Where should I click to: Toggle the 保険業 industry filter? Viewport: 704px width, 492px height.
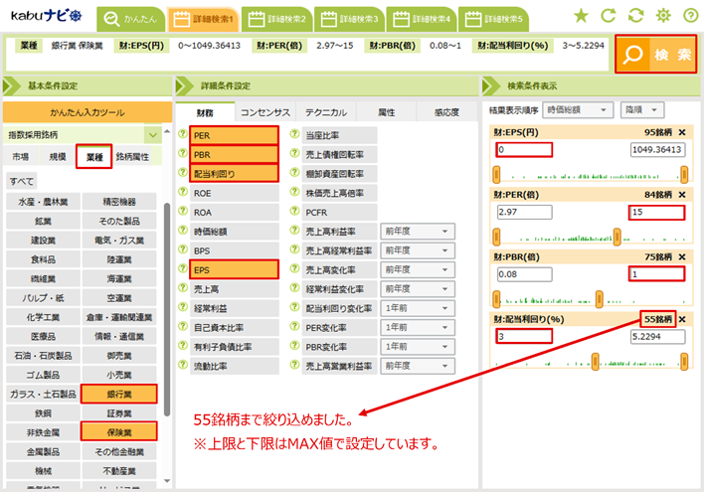pyautogui.click(x=118, y=431)
